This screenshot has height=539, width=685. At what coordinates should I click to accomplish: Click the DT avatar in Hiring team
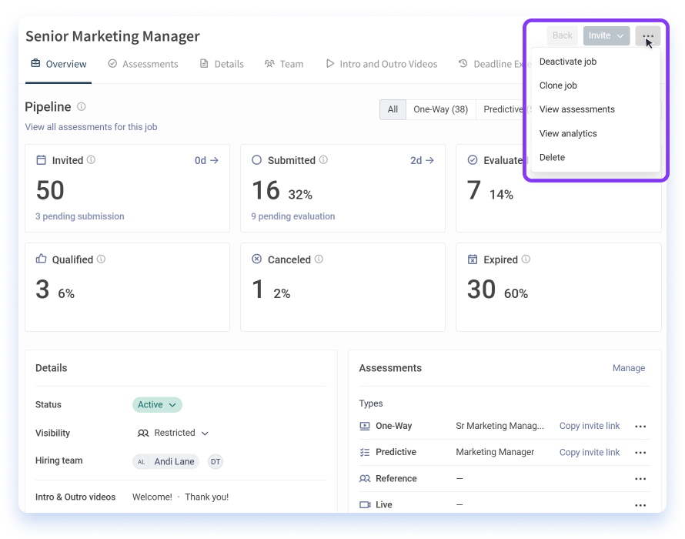point(216,462)
